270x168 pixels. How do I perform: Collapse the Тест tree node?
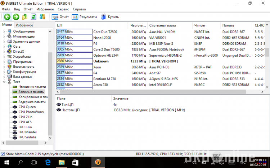point(4,82)
